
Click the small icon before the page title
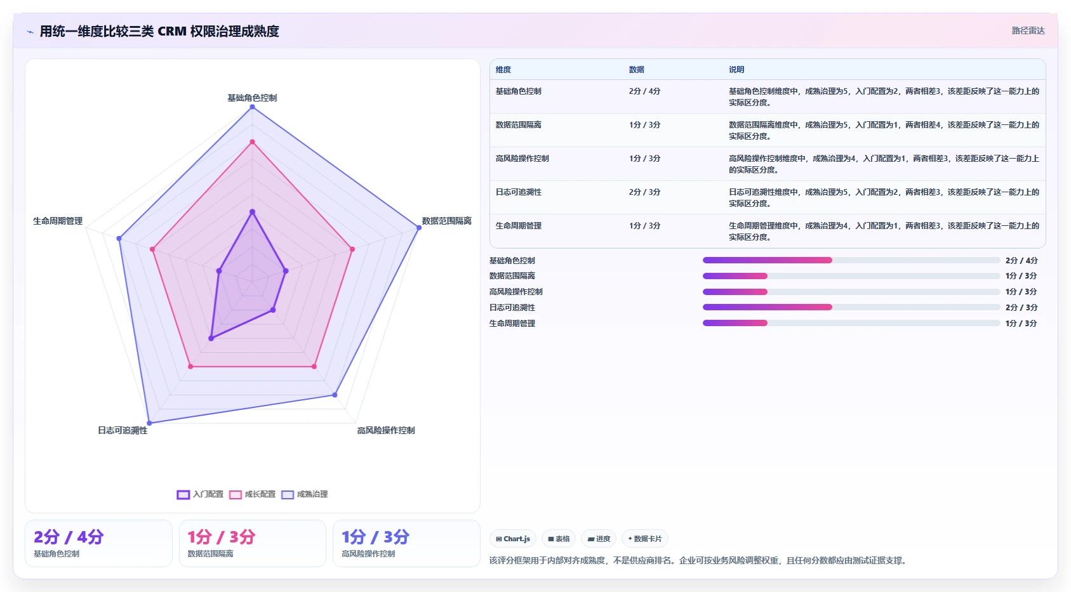[30, 32]
